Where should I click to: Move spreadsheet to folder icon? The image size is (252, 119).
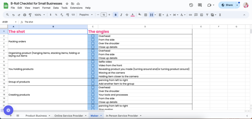pyautogui.click(x=73, y=3)
